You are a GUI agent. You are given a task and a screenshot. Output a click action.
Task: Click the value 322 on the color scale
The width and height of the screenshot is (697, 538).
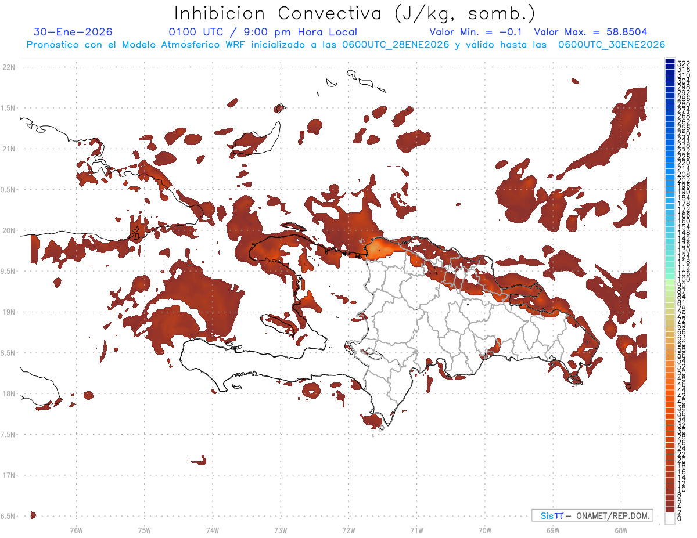click(683, 63)
